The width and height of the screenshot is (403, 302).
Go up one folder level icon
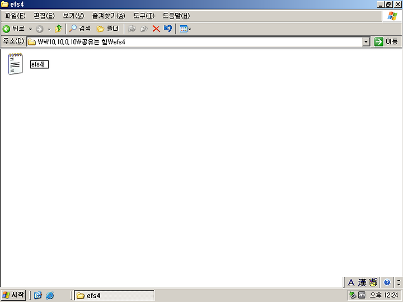pyautogui.click(x=58, y=29)
